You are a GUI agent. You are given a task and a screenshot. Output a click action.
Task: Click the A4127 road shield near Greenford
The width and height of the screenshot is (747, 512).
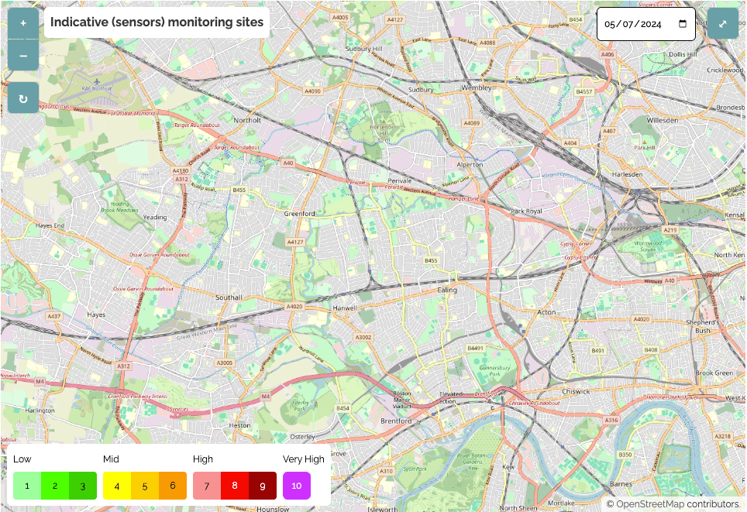click(x=295, y=242)
